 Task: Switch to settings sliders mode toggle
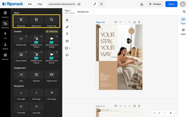[x=101, y=4]
